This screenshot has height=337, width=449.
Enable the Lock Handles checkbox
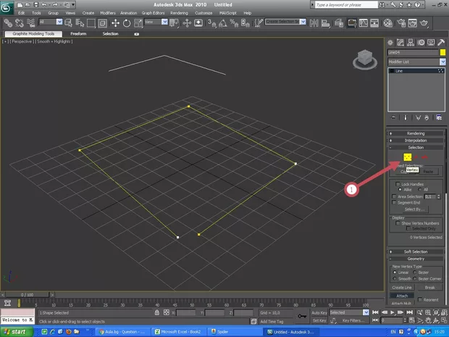click(x=396, y=184)
